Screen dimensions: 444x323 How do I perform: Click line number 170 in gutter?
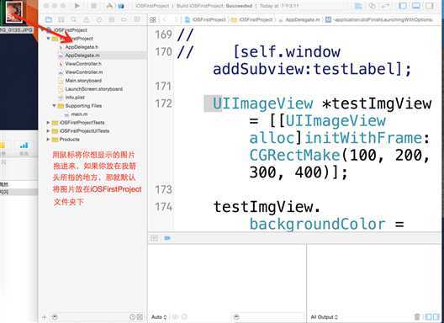(163, 52)
